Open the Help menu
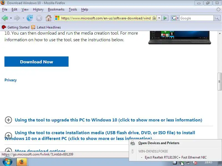This screenshot has height=166, width=222. pyautogui.click(x=85, y=9)
